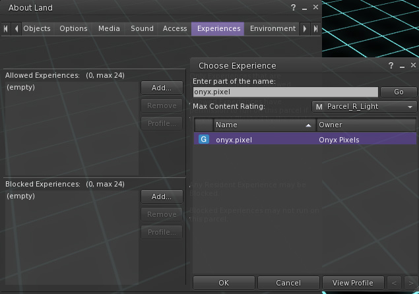This screenshot has height=294, width=419.
Task: Click Remove under Blocked Experiences
Action: (162, 214)
